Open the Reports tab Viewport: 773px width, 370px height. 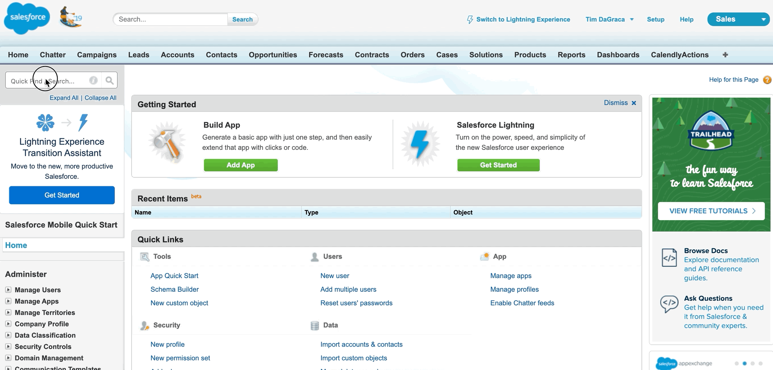(571, 54)
